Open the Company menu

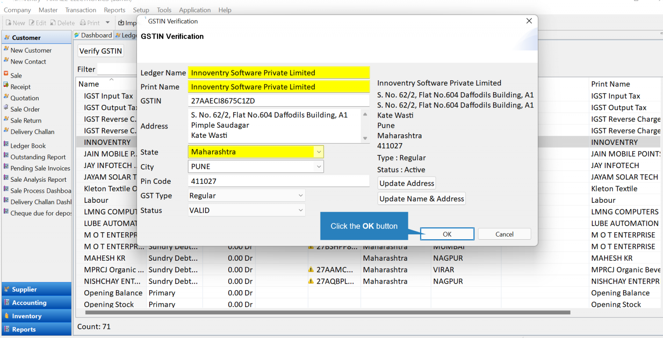[18, 10]
